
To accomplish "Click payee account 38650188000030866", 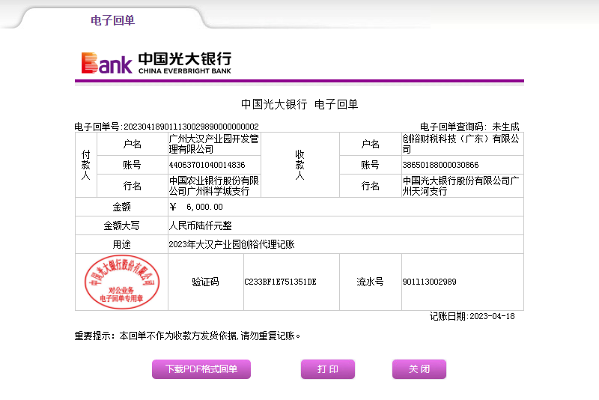I will [x=440, y=165].
